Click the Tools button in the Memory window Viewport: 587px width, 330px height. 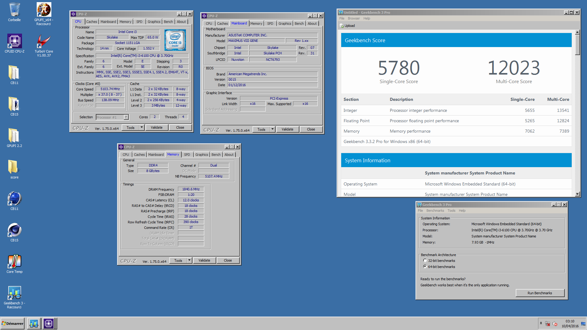[178, 260]
